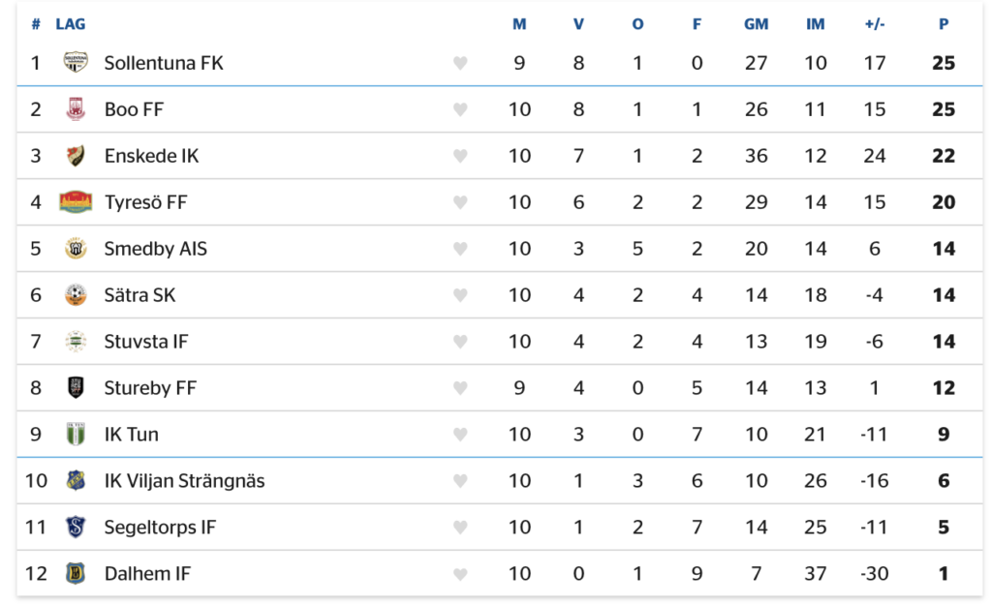Screen dimensions: 992x605
Task: Click the IK Tun striped badge
Action: [76, 435]
